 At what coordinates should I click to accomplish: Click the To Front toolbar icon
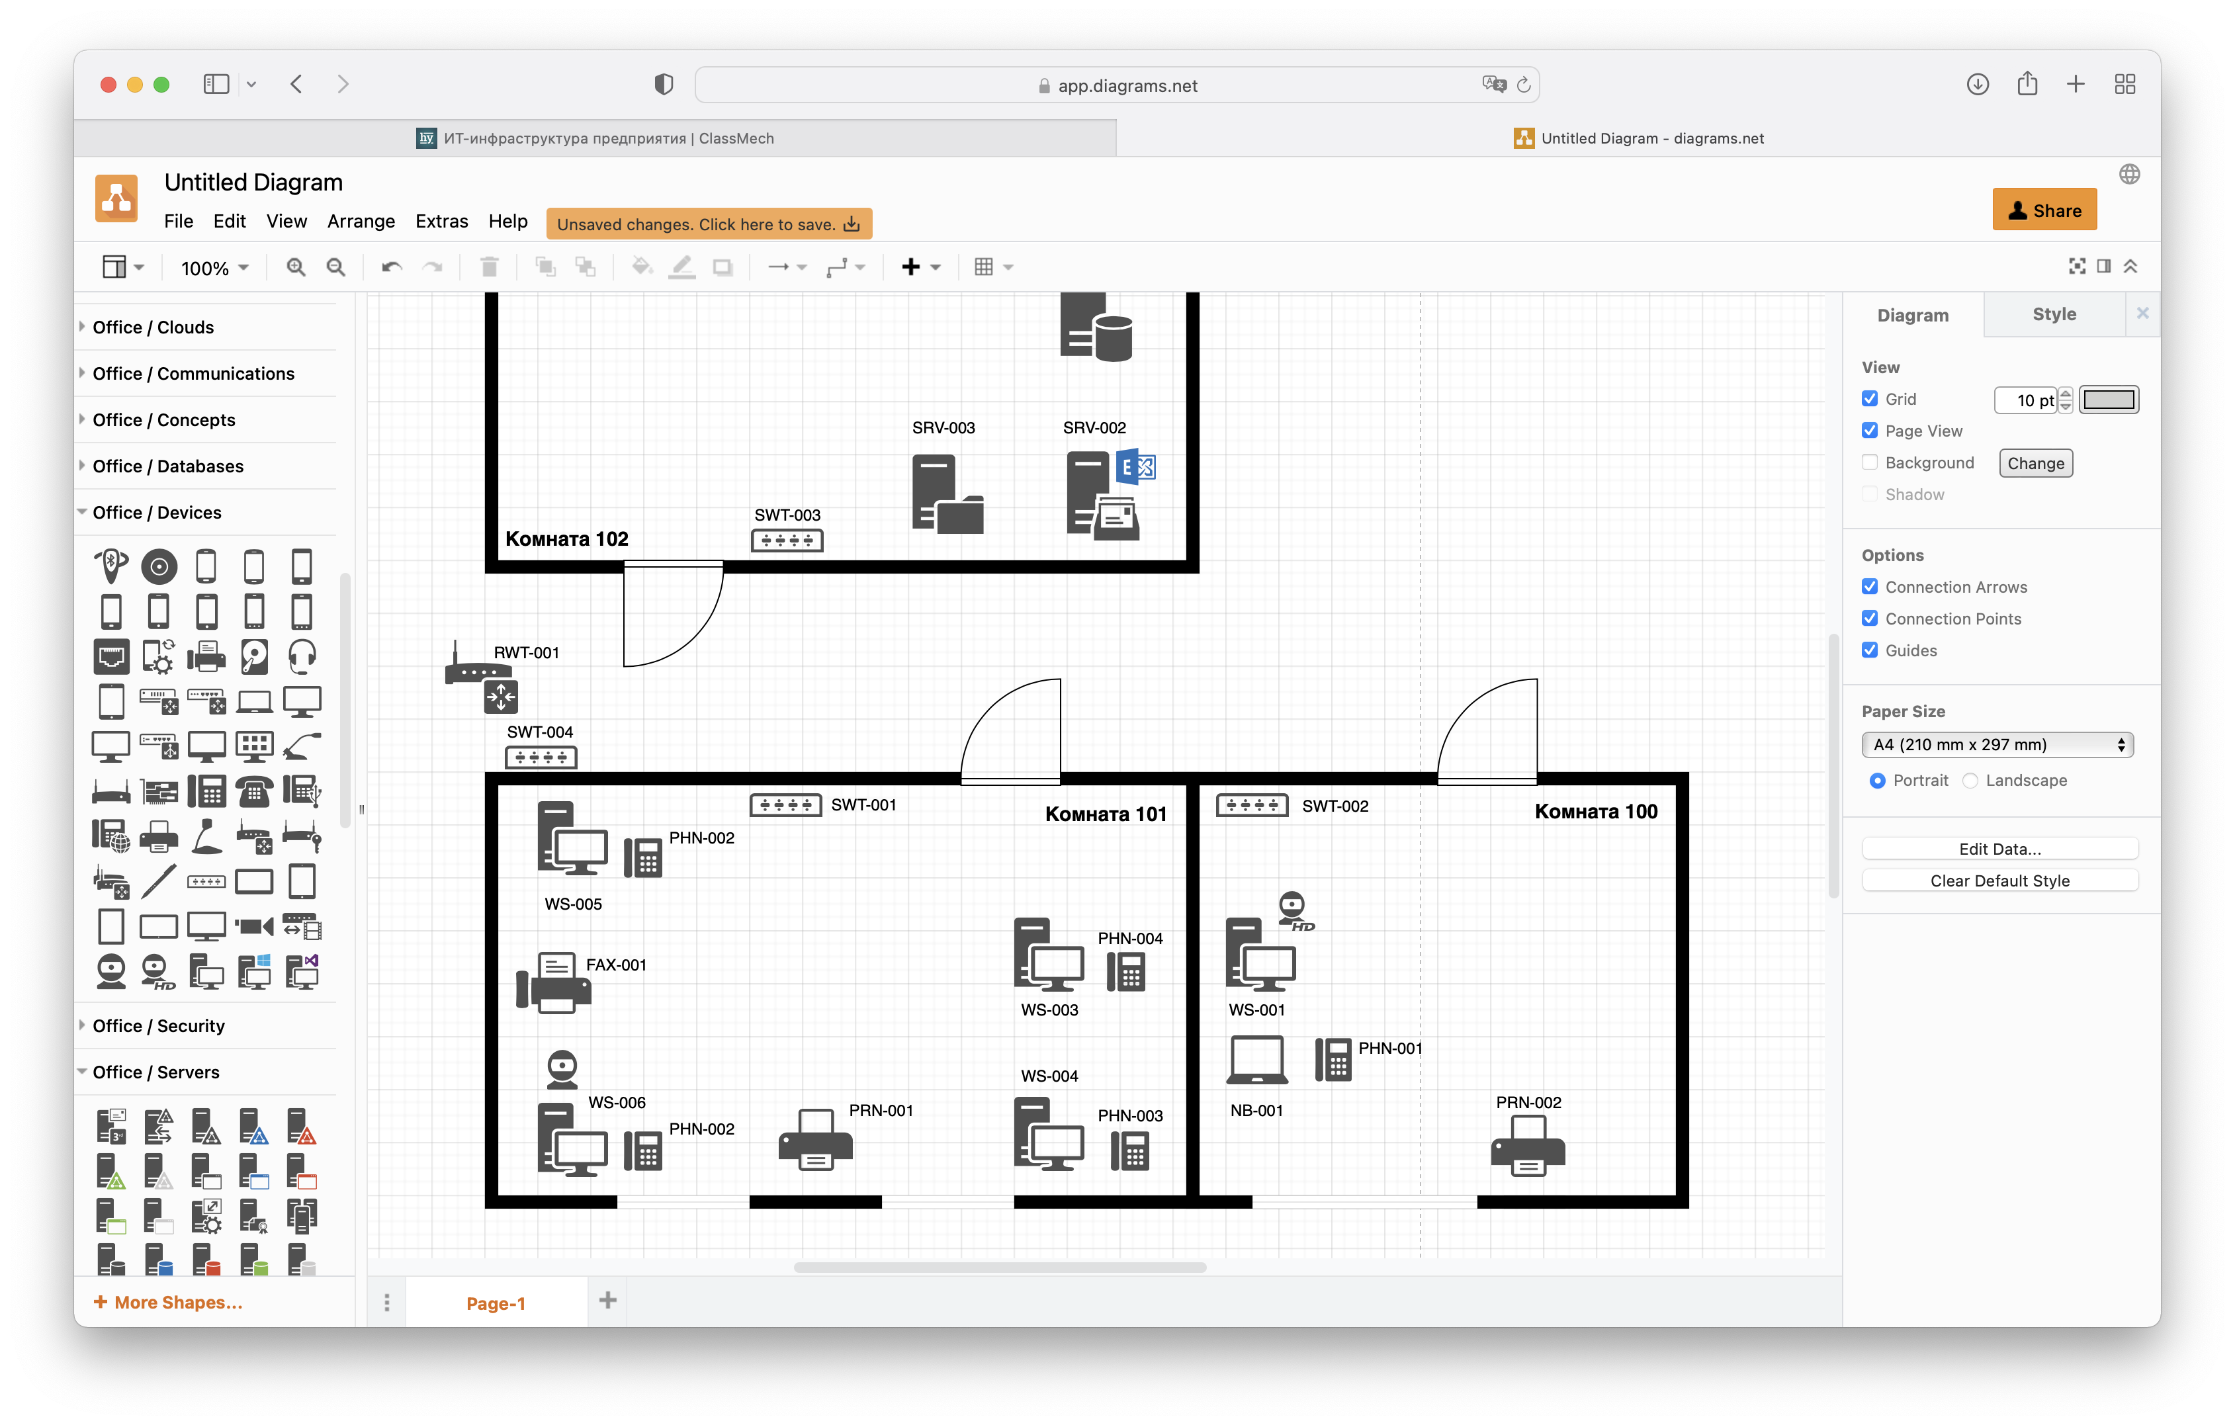(x=546, y=267)
